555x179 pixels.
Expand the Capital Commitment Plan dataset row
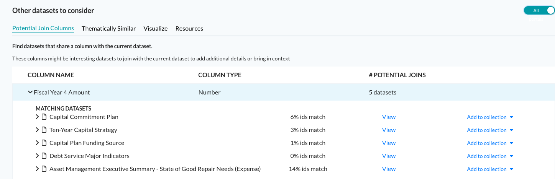pyautogui.click(x=38, y=117)
